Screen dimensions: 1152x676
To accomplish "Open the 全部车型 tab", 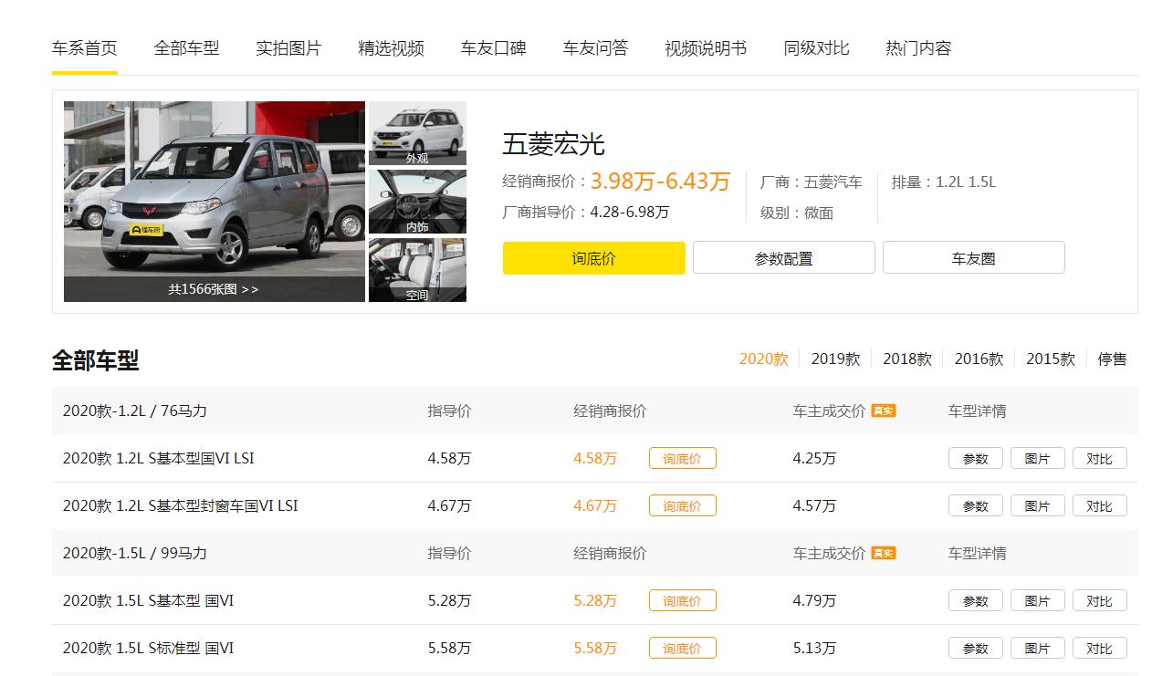I will [186, 48].
